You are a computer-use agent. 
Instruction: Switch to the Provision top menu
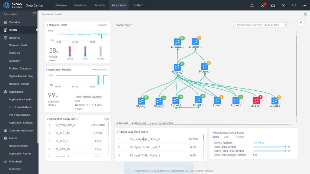(x=80, y=5)
